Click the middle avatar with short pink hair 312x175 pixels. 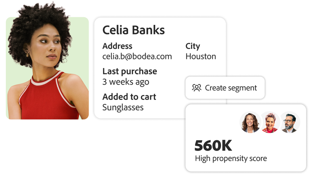click(x=270, y=122)
